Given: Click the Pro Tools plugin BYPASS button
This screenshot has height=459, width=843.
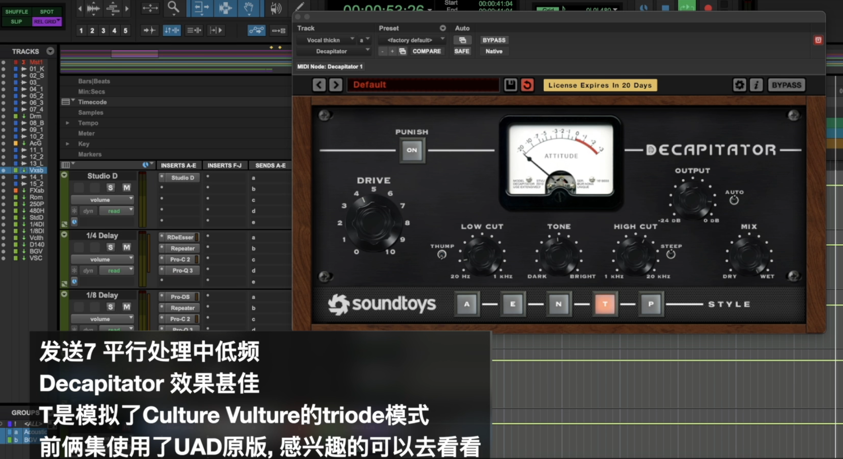Looking at the screenshot, I should tap(493, 40).
